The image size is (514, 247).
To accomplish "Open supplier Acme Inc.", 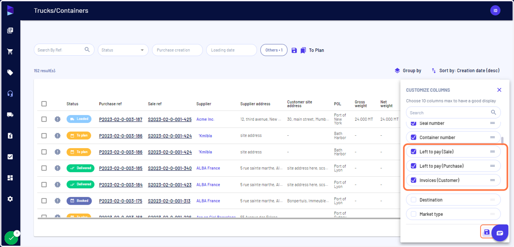I will [205, 119].
